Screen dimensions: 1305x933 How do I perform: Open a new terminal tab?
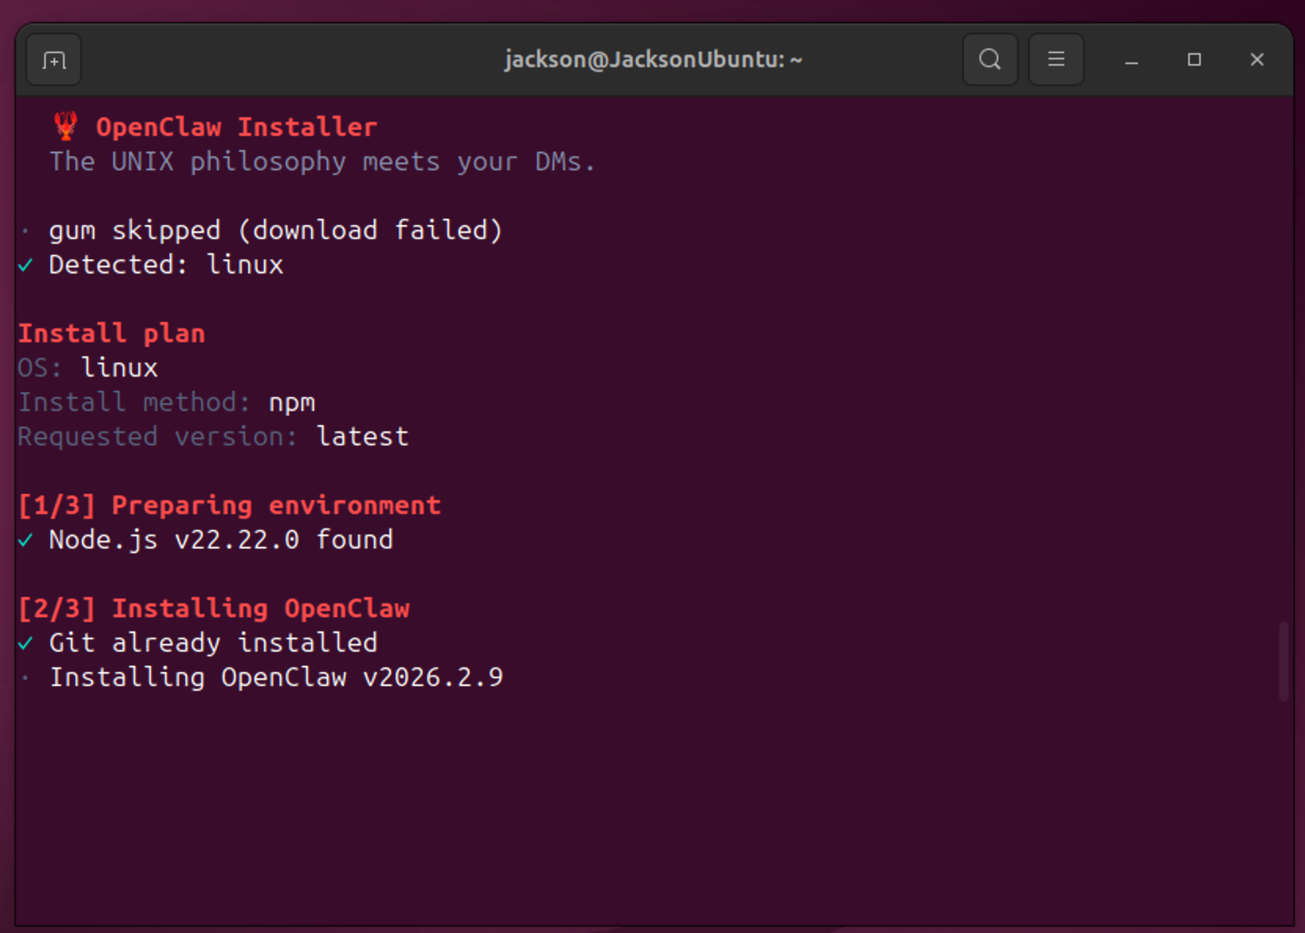(x=54, y=60)
